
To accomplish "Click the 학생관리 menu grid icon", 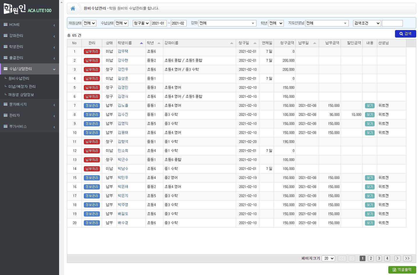I will (6, 47).
